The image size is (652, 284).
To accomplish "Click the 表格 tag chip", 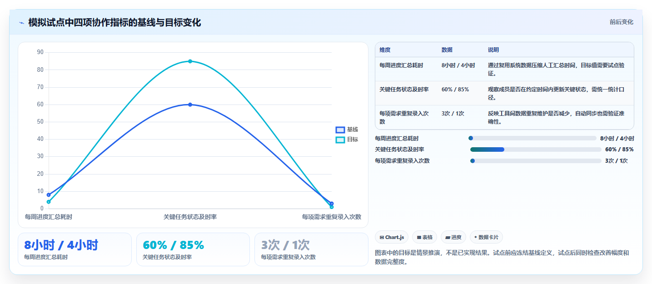I will [424, 237].
